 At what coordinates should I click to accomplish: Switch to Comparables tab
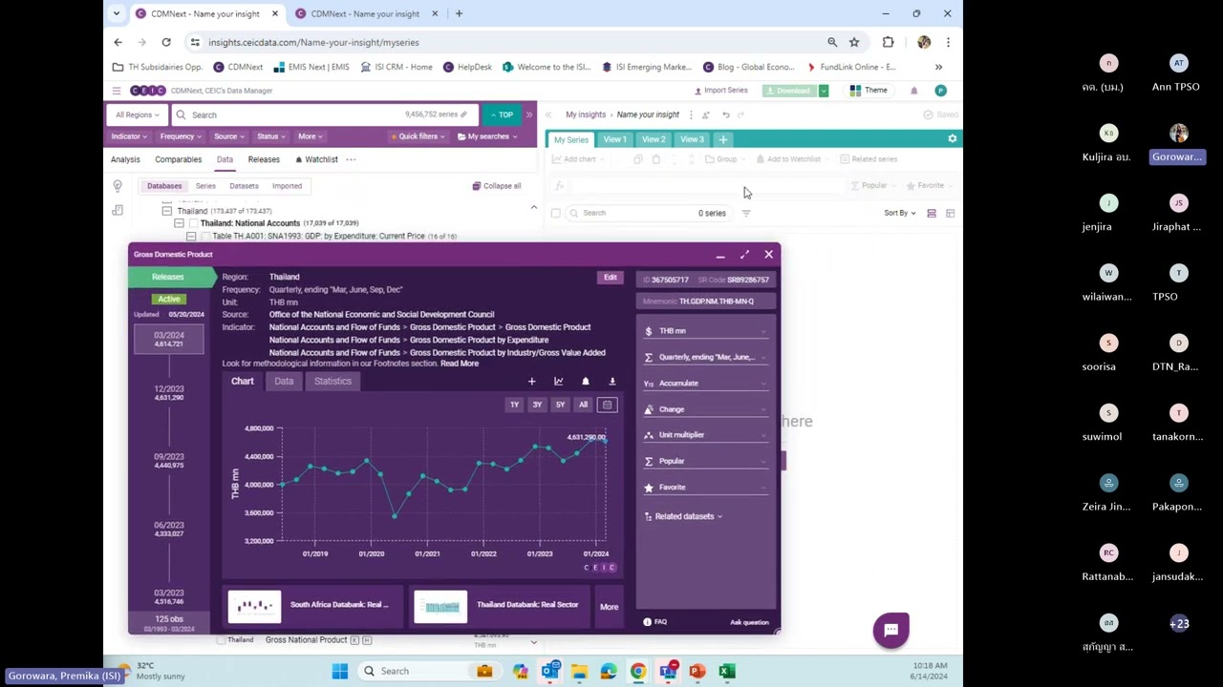(x=179, y=159)
